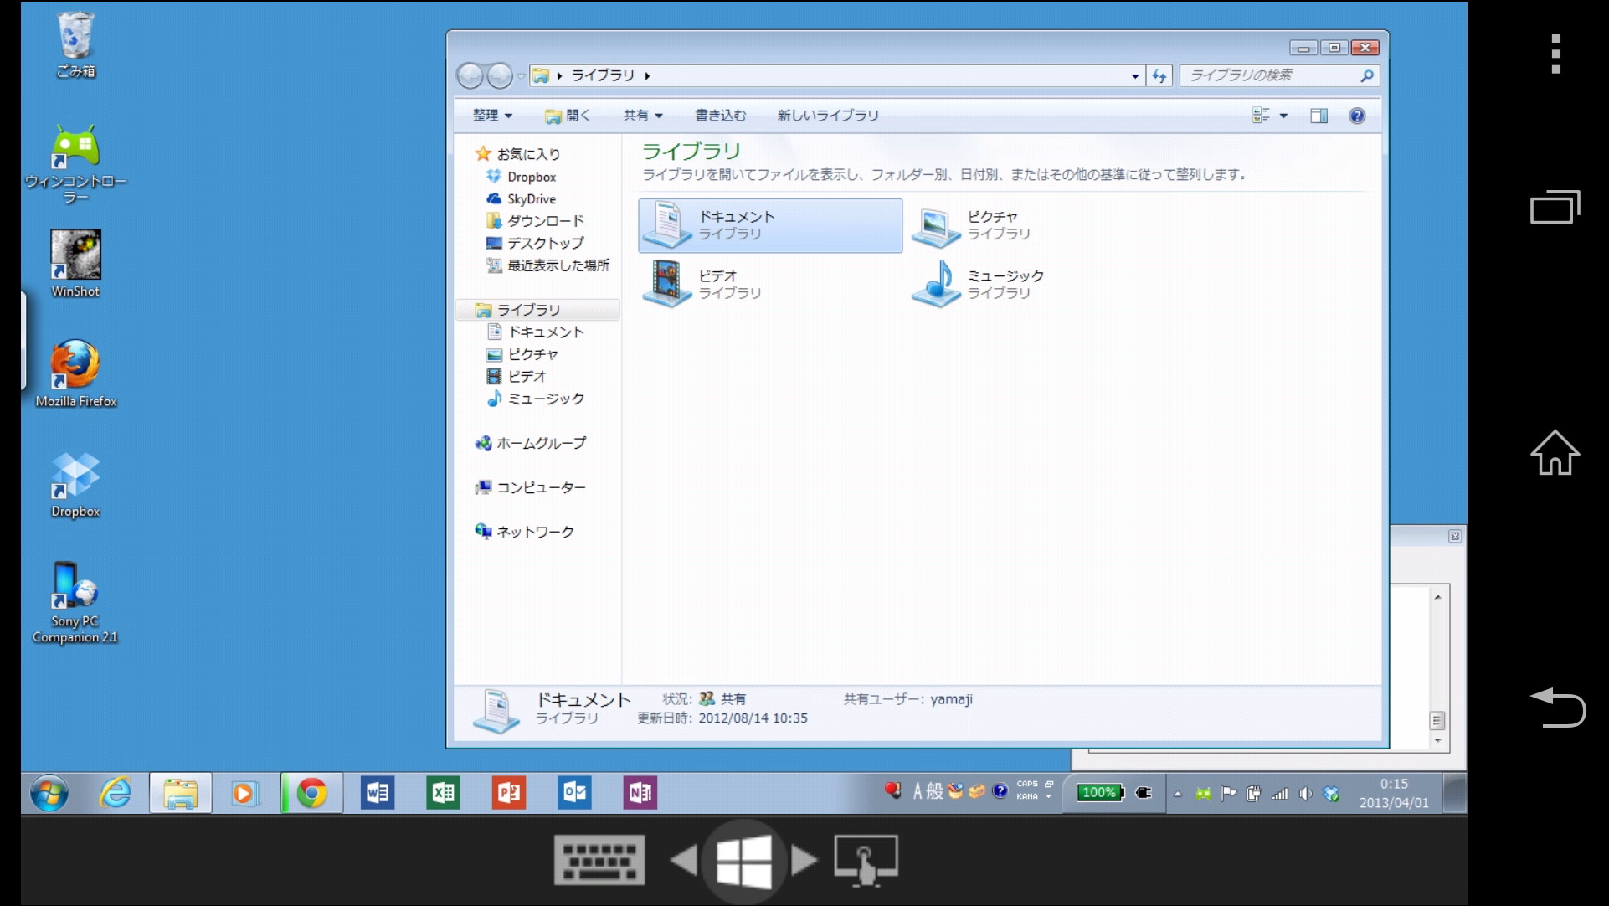Expand the 整理 (Organize) dropdown
The width and height of the screenshot is (1609, 906).
[492, 116]
